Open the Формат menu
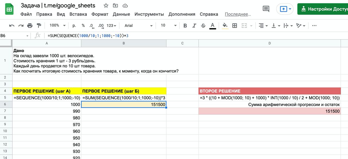348x159 pixels. 100,14
